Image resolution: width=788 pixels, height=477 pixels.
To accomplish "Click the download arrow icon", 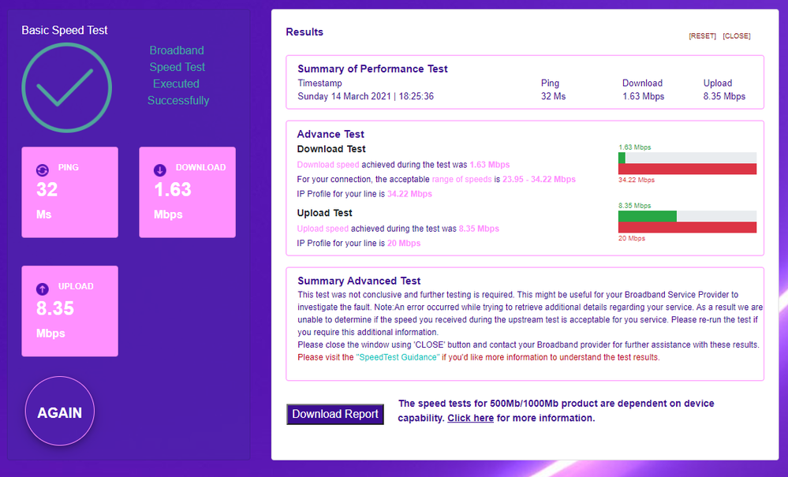I will coord(159,170).
